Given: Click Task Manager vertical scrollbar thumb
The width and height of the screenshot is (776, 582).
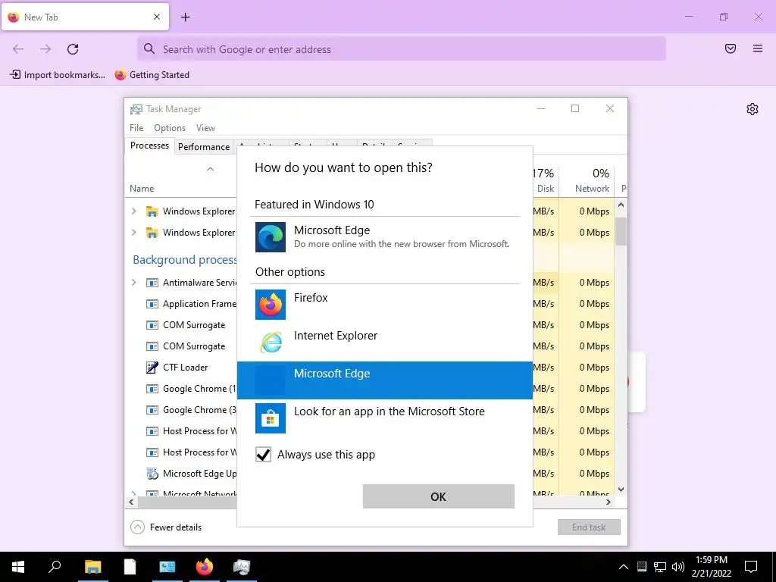Looking at the screenshot, I should pos(621,230).
